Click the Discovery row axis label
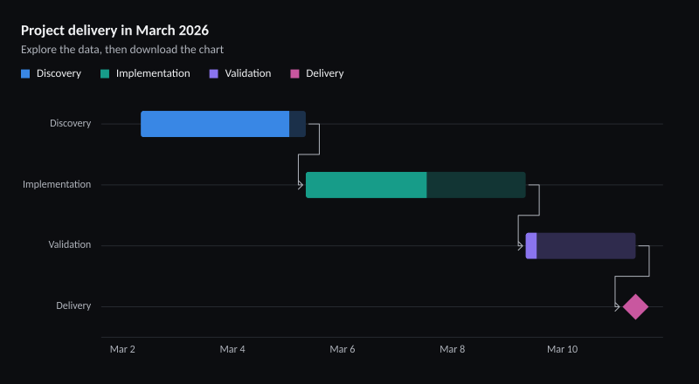 point(71,123)
